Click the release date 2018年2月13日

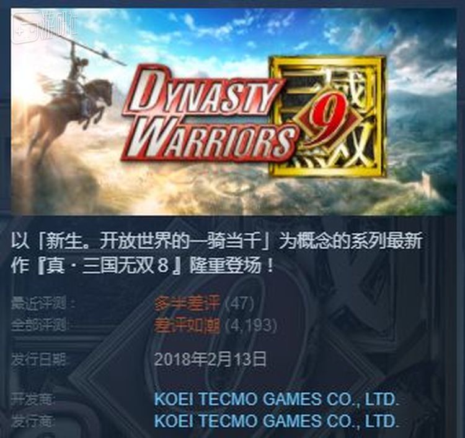coord(210,359)
